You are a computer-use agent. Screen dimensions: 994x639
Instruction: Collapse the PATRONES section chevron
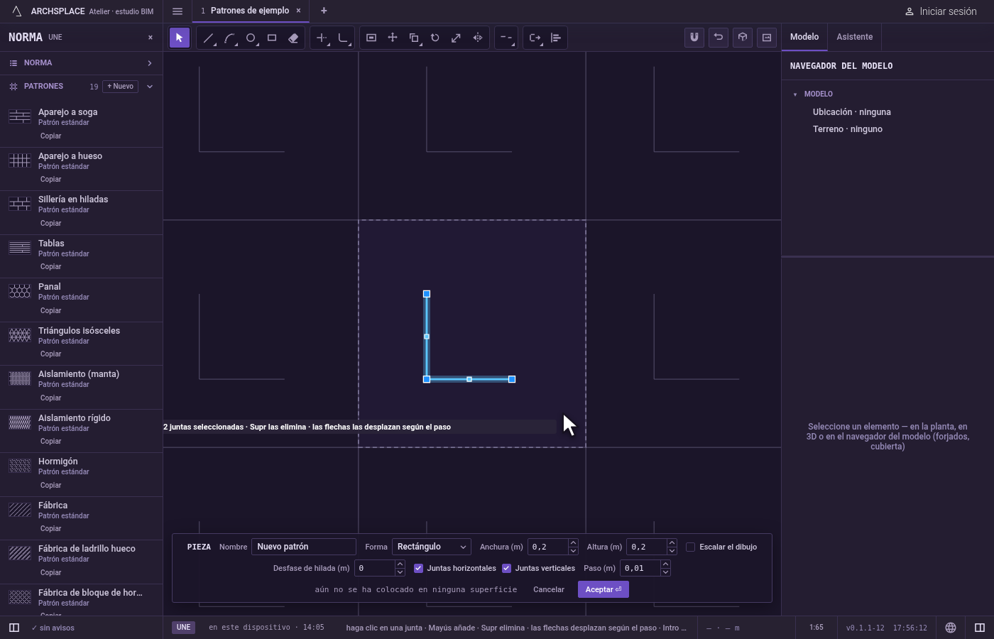click(150, 87)
